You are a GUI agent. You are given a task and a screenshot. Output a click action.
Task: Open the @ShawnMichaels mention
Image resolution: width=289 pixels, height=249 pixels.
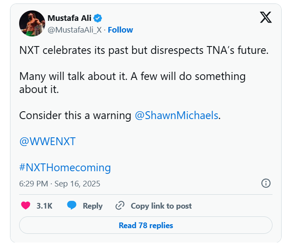176,116
